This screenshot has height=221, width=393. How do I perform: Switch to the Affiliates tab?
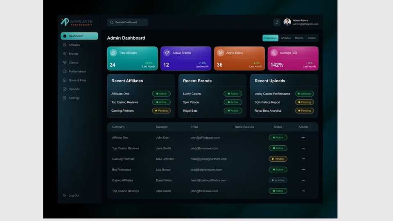click(286, 38)
